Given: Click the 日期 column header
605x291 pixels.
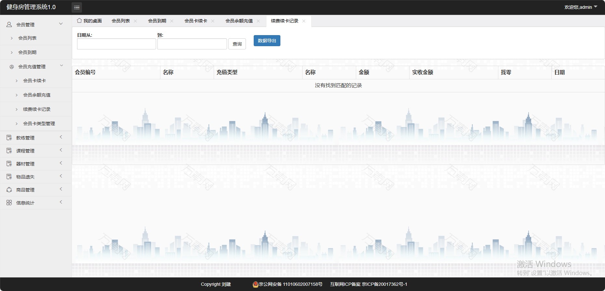Looking at the screenshot, I should coord(578,73).
